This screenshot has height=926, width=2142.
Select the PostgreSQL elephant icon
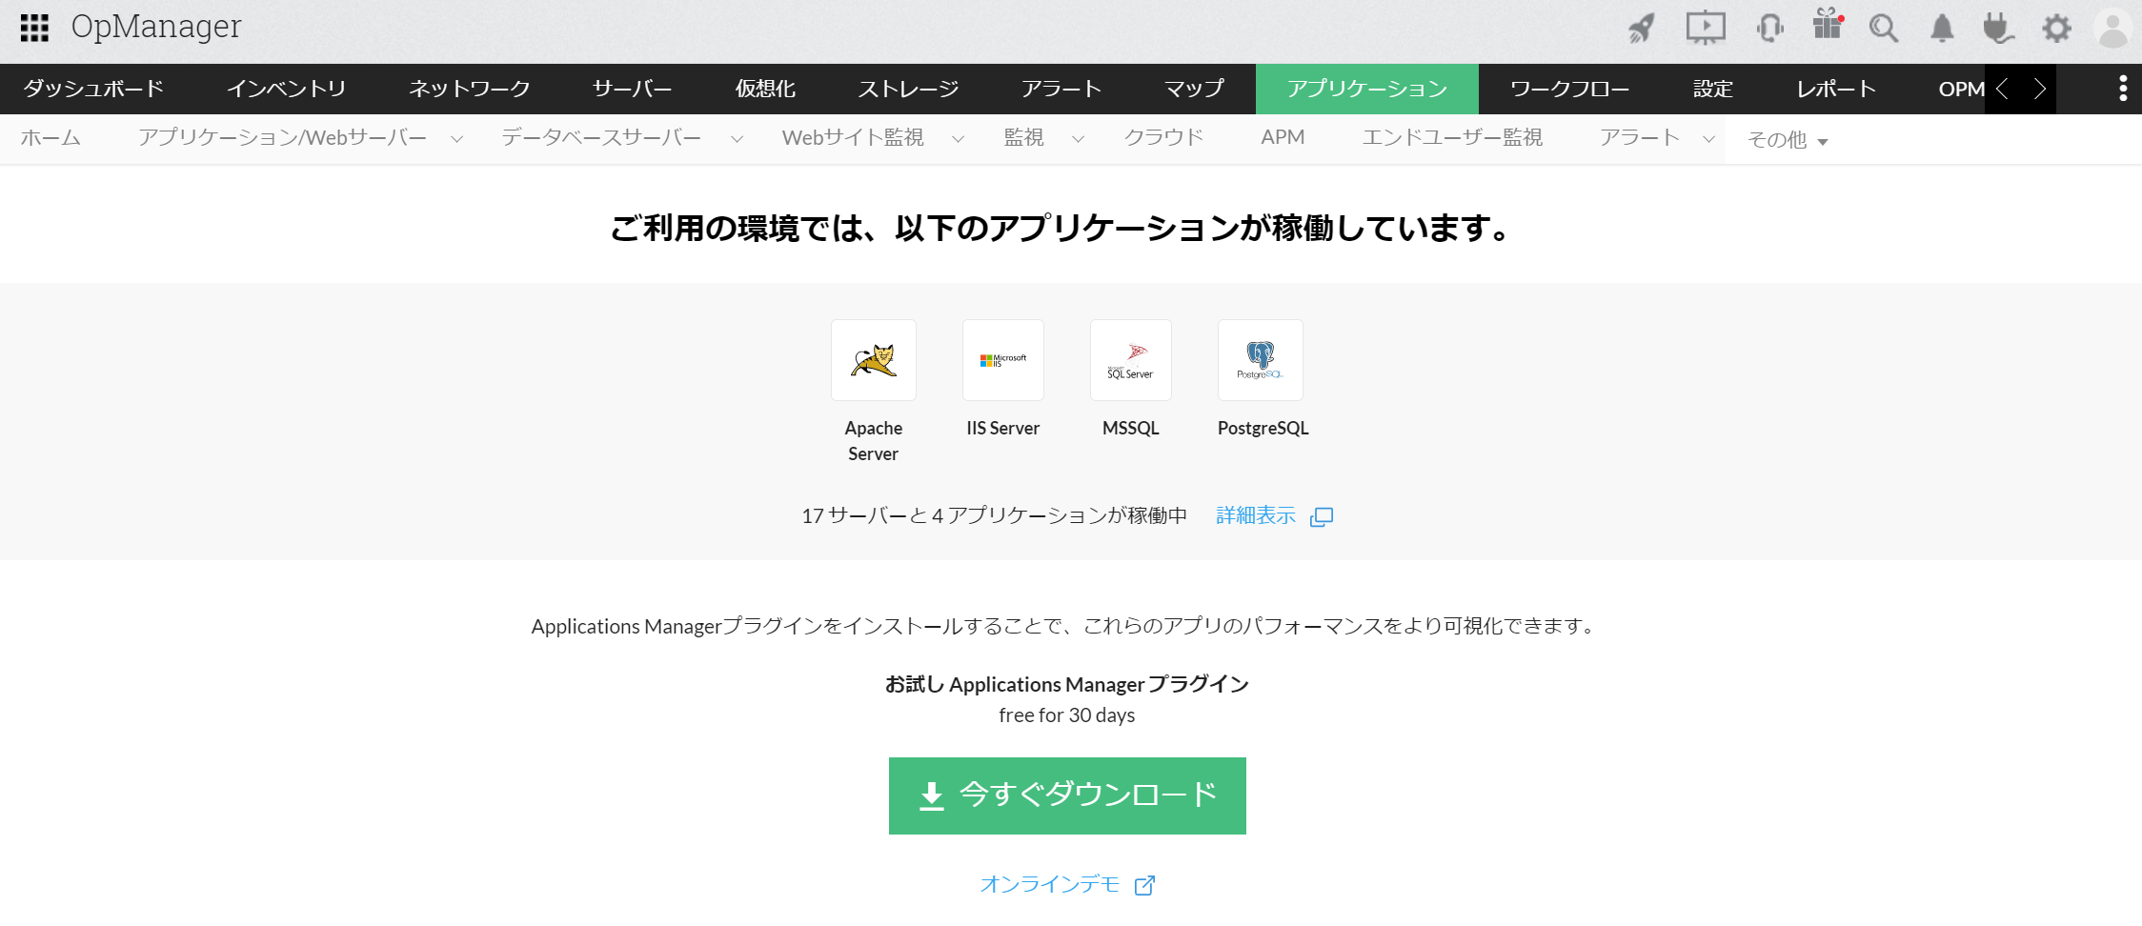[x=1261, y=360]
